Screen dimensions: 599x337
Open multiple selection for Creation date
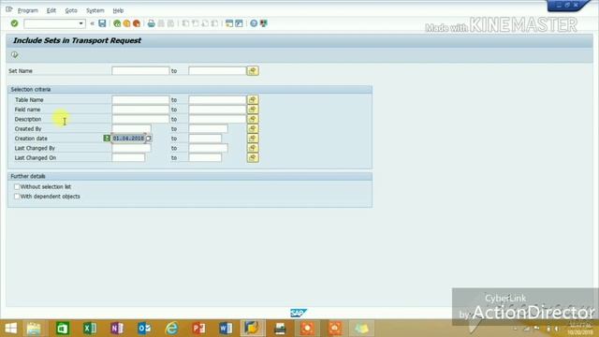pos(253,139)
